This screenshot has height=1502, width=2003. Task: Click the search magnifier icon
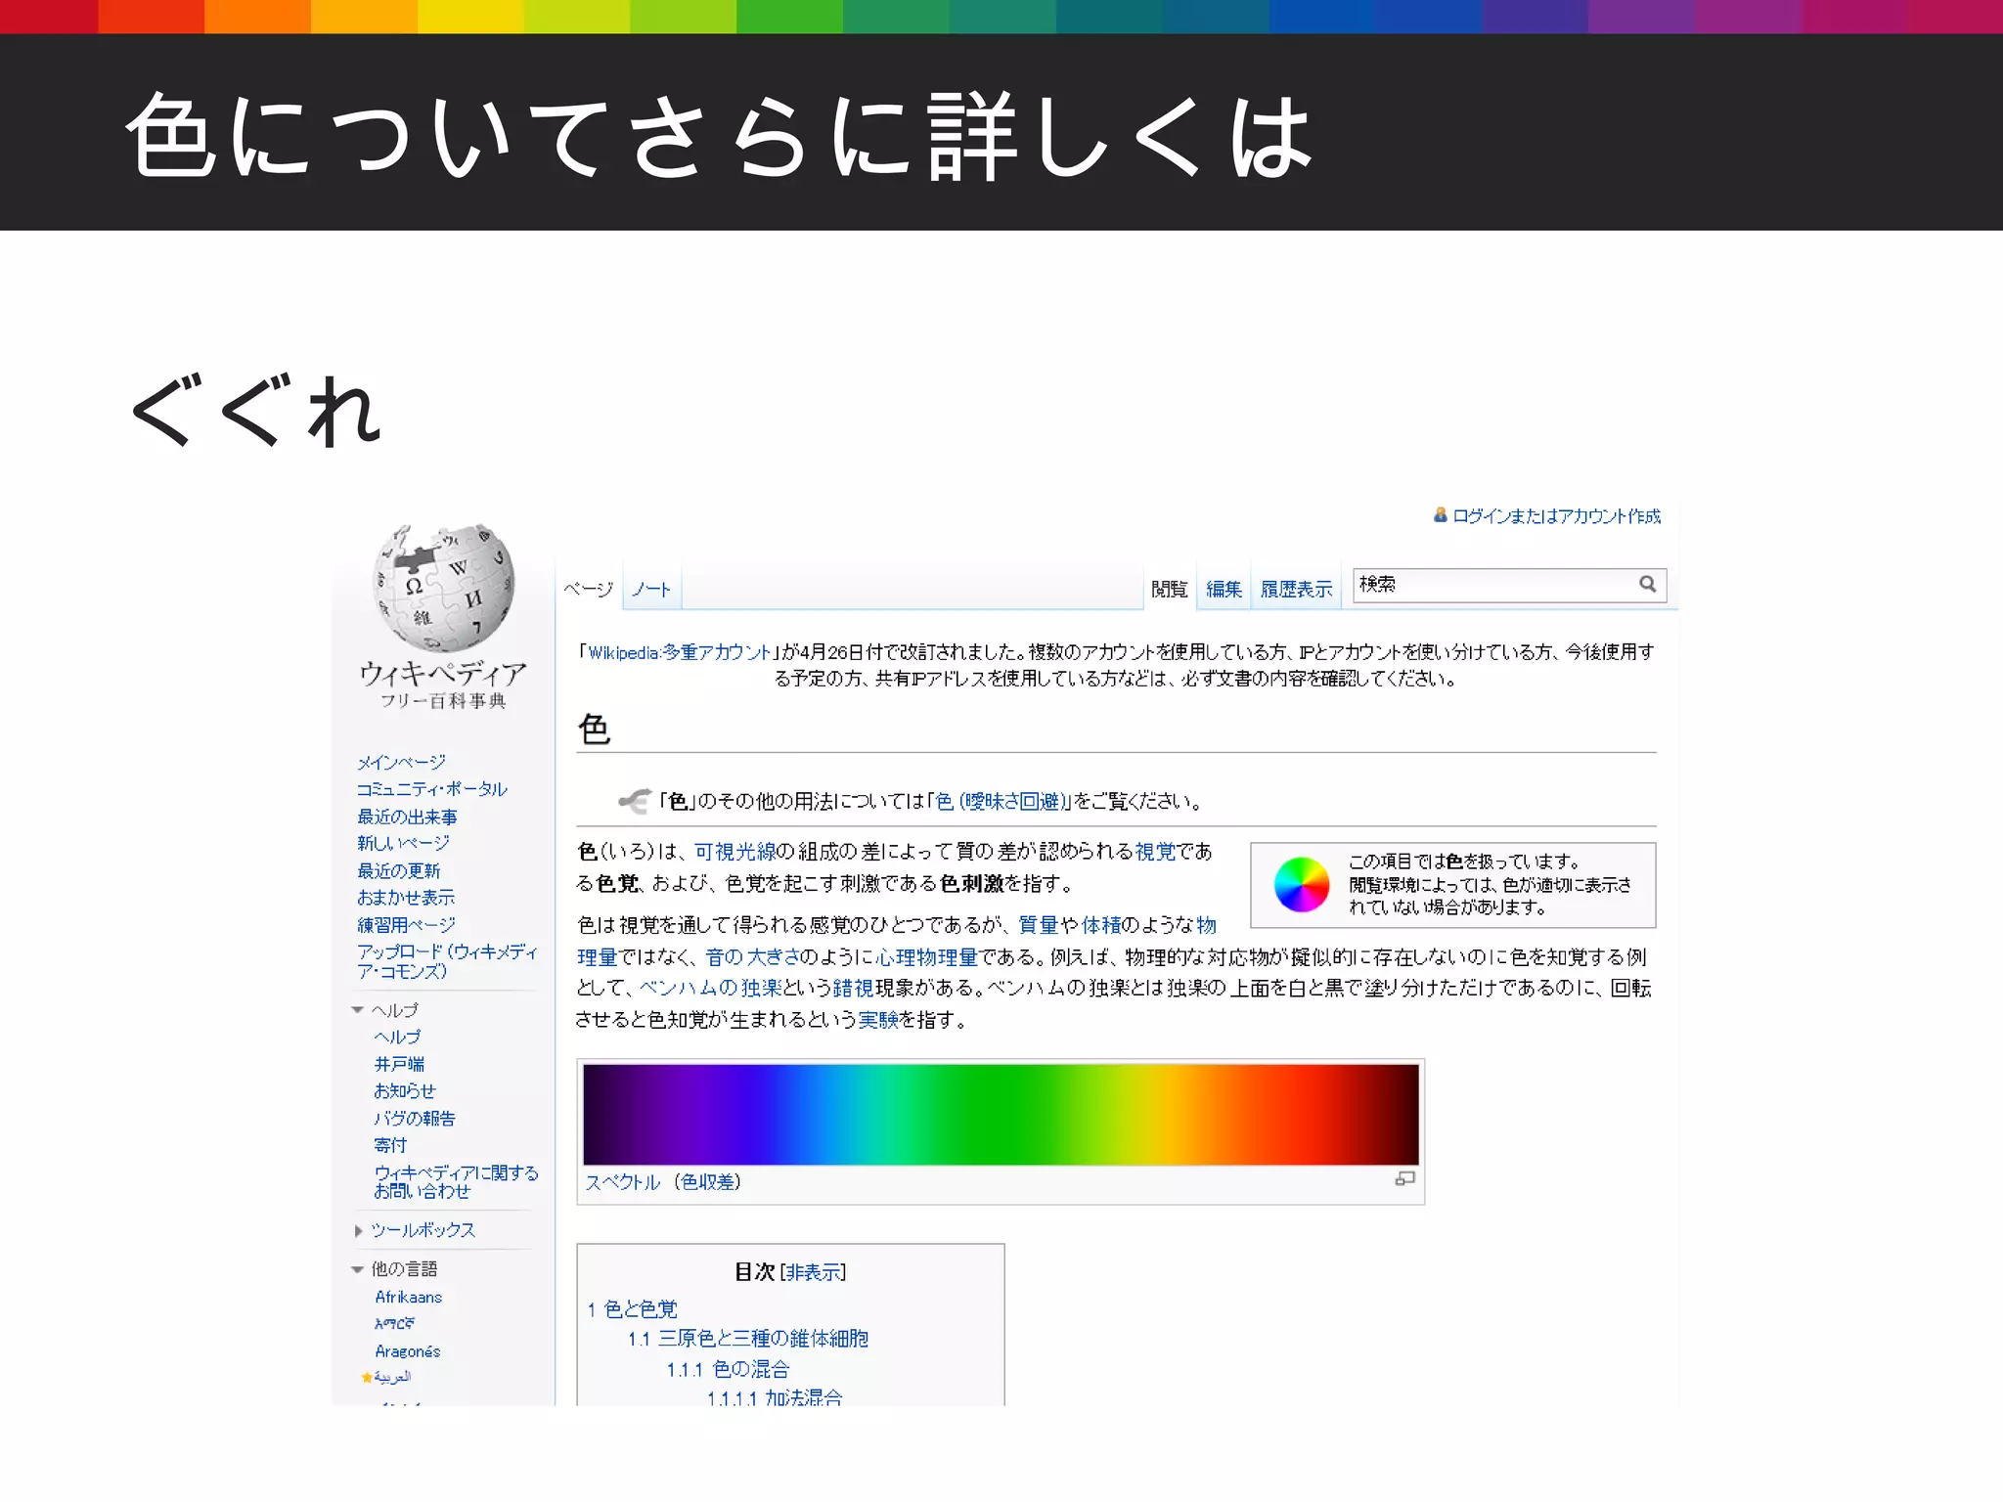1648,584
